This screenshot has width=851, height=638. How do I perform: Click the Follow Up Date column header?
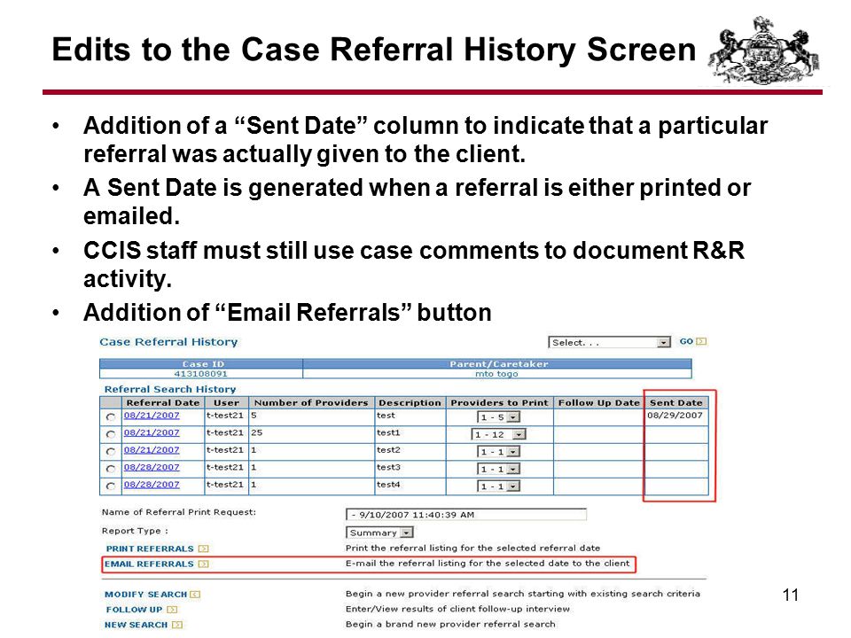(598, 402)
